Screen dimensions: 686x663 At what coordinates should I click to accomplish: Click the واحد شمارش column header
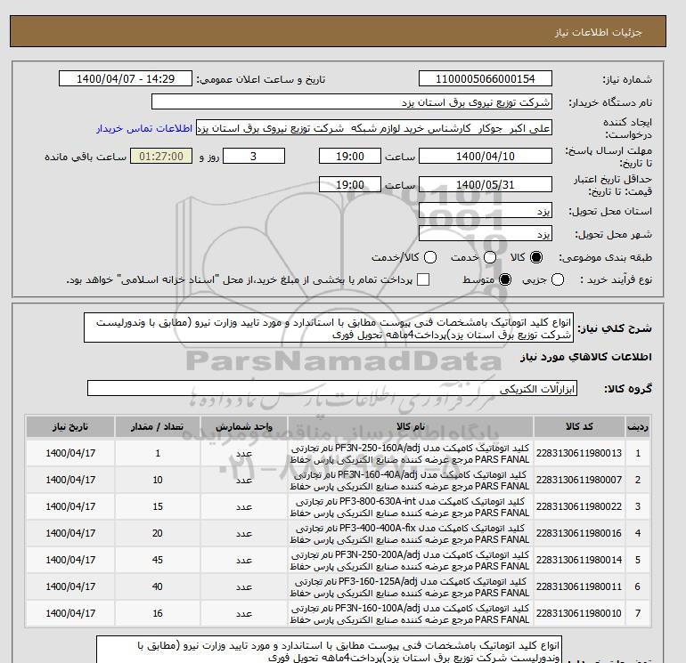tap(244, 426)
